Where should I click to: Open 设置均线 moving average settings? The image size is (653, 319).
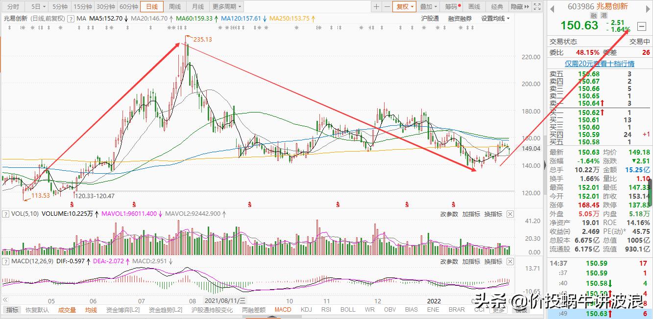pos(495,19)
